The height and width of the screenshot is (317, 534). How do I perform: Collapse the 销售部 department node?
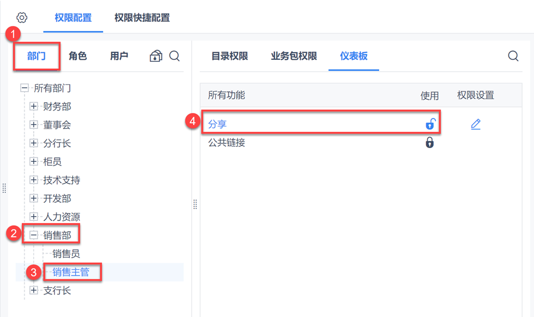[34, 234]
